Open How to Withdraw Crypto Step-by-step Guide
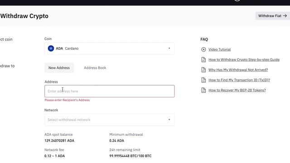Image resolution: width=290 pixels, height=163 pixels. pos(244,59)
